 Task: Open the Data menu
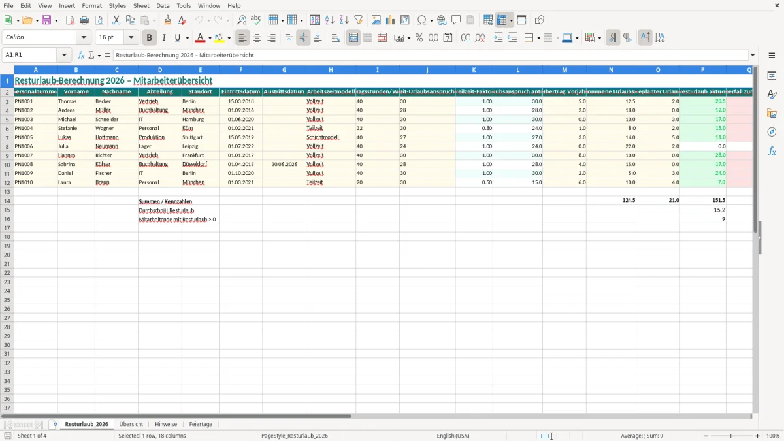pos(163,5)
